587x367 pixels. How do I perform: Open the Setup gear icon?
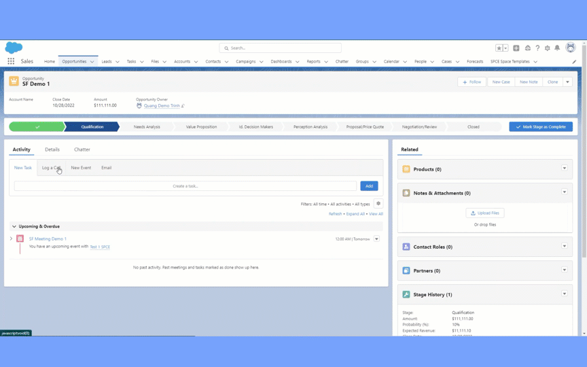[x=548, y=48]
